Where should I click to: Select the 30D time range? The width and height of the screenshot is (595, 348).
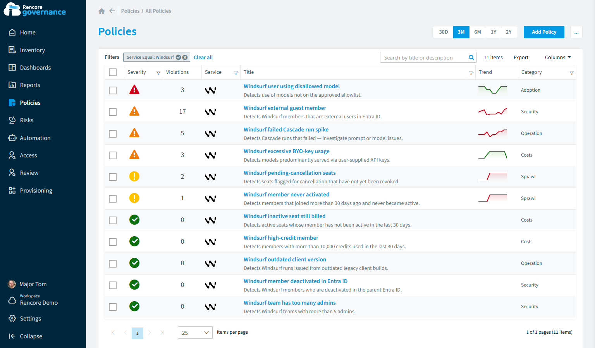click(443, 32)
